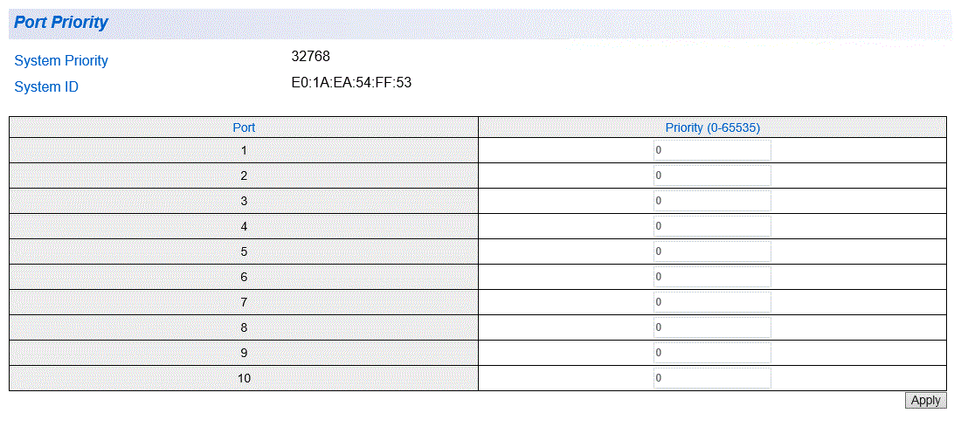
Task: Click the Apply button
Action: click(x=925, y=400)
